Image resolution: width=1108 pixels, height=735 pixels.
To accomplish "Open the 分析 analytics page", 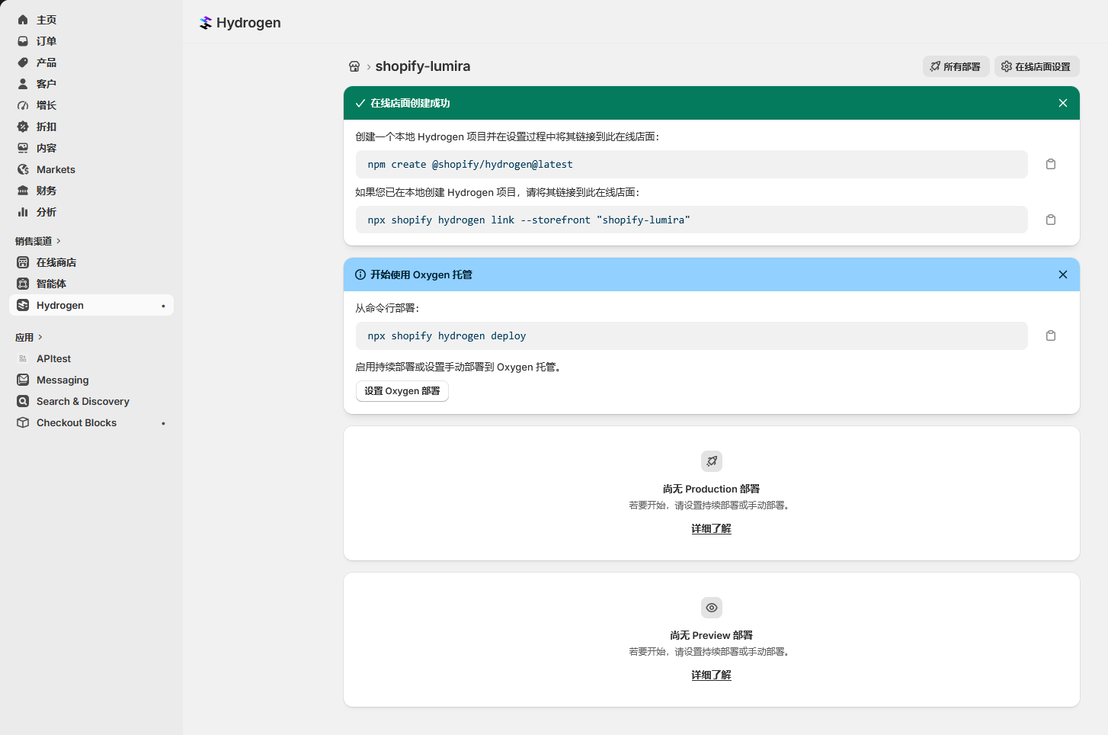I will [x=91, y=212].
